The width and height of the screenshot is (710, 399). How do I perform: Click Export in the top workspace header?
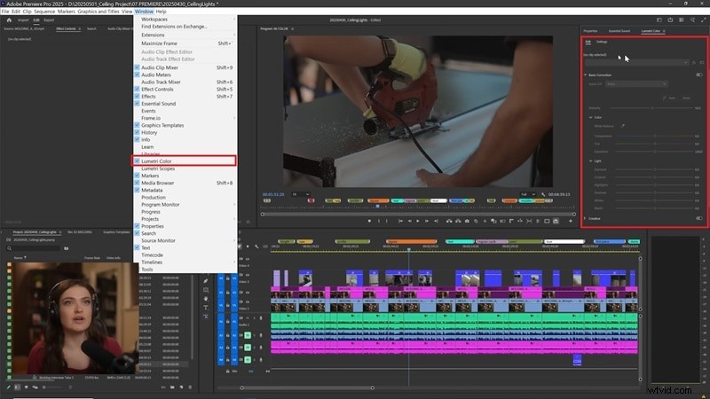click(49, 20)
